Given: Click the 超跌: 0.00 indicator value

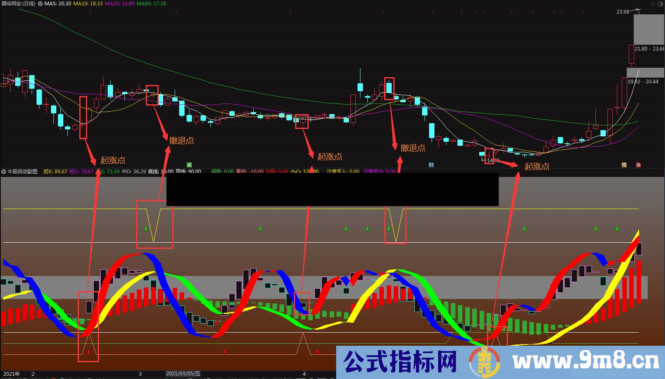Looking at the screenshot, I should (x=222, y=172).
